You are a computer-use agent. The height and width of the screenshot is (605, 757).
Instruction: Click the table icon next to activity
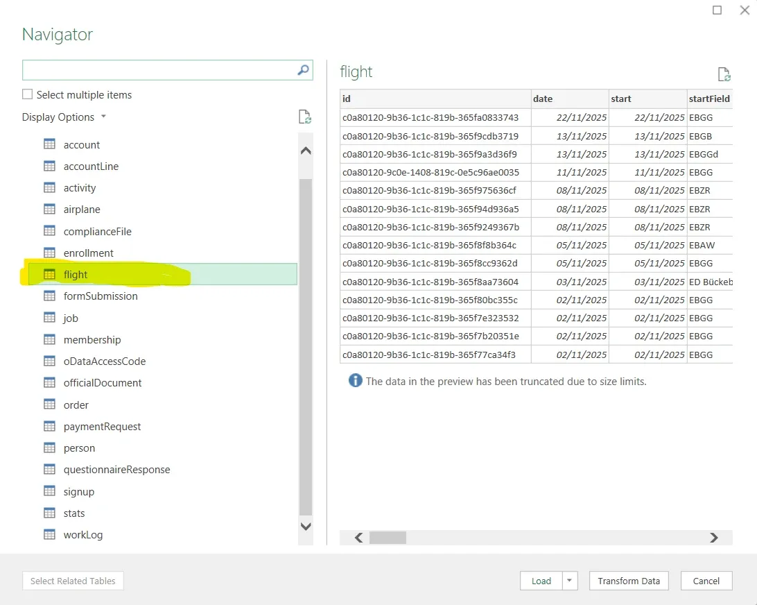pyautogui.click(x=49, y=187)
